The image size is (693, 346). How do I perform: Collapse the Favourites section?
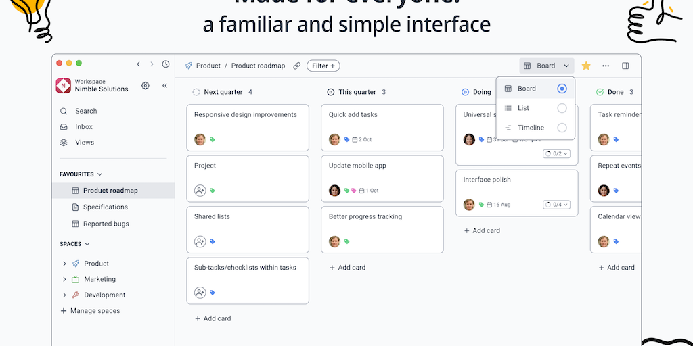click(100, 174)
